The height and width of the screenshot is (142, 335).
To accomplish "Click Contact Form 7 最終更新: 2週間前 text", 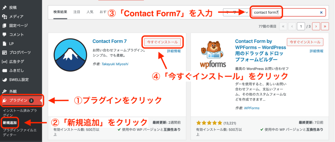I will [x=167, y=122].
